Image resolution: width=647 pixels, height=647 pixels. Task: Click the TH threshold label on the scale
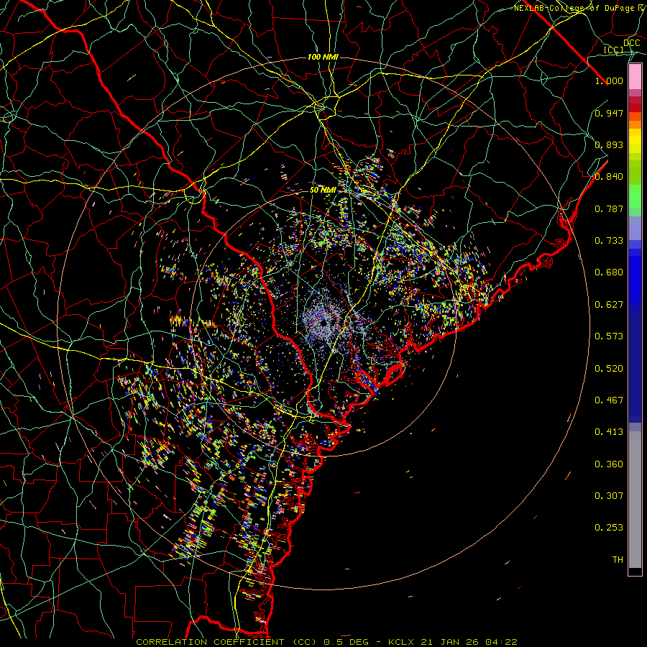coord(618,560)
